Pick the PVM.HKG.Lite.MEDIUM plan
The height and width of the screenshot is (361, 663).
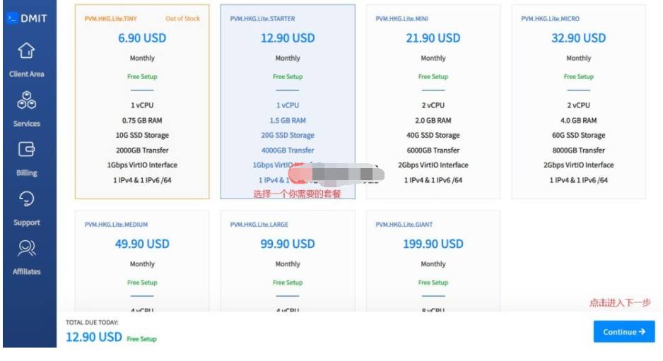(x=142, y=261)
